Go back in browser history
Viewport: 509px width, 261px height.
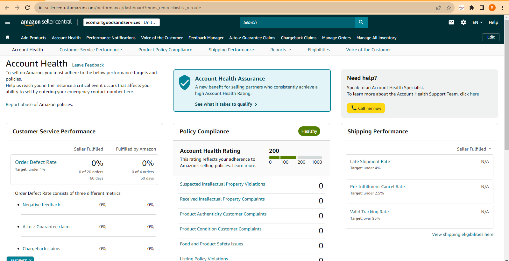pos(7,8)
